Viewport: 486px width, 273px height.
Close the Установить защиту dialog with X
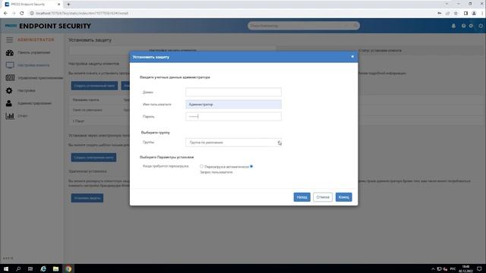352,57
